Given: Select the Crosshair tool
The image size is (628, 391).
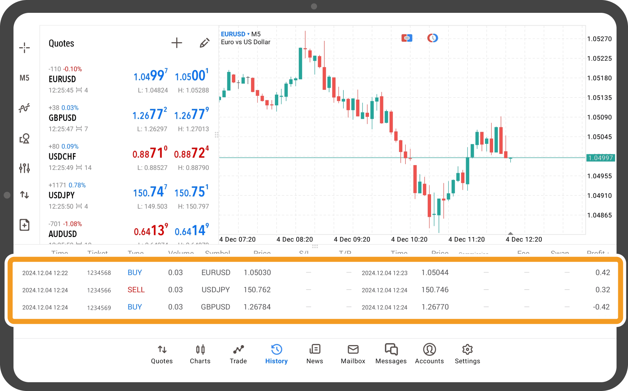Looking at the screenshot, I should [25, 48].
